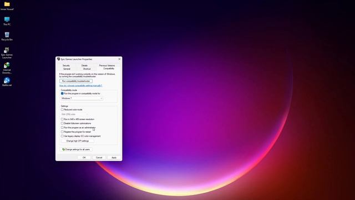
Task: Enable Use legacy display ICC color management
Action: click(62, 136)
